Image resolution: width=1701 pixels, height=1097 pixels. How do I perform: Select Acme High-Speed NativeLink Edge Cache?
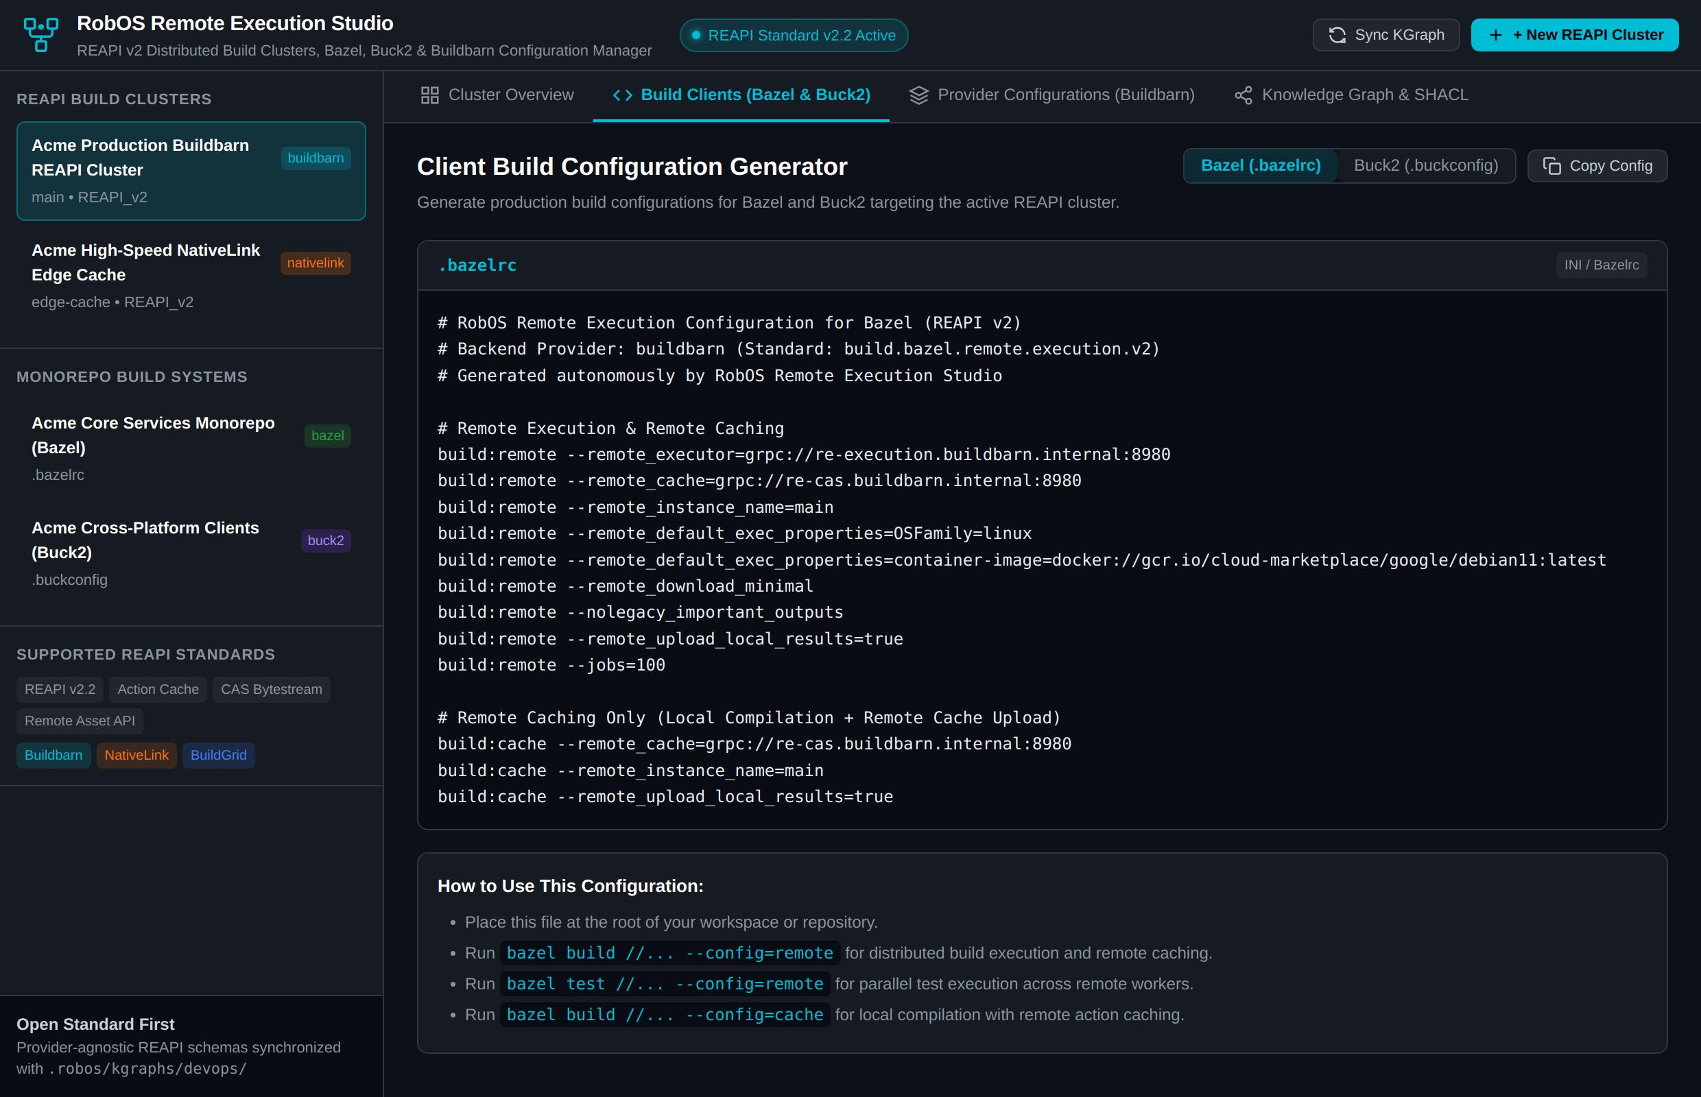[191, 276]
